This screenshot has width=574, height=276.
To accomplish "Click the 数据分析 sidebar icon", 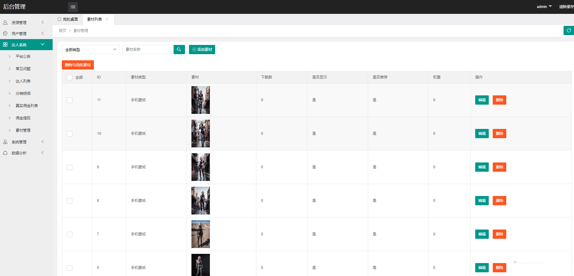I will point(5,153).
